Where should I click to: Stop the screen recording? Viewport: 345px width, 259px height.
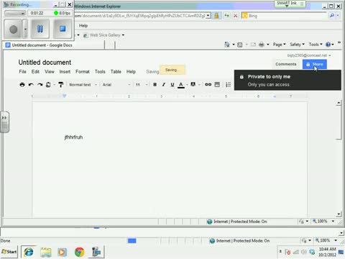63,29
